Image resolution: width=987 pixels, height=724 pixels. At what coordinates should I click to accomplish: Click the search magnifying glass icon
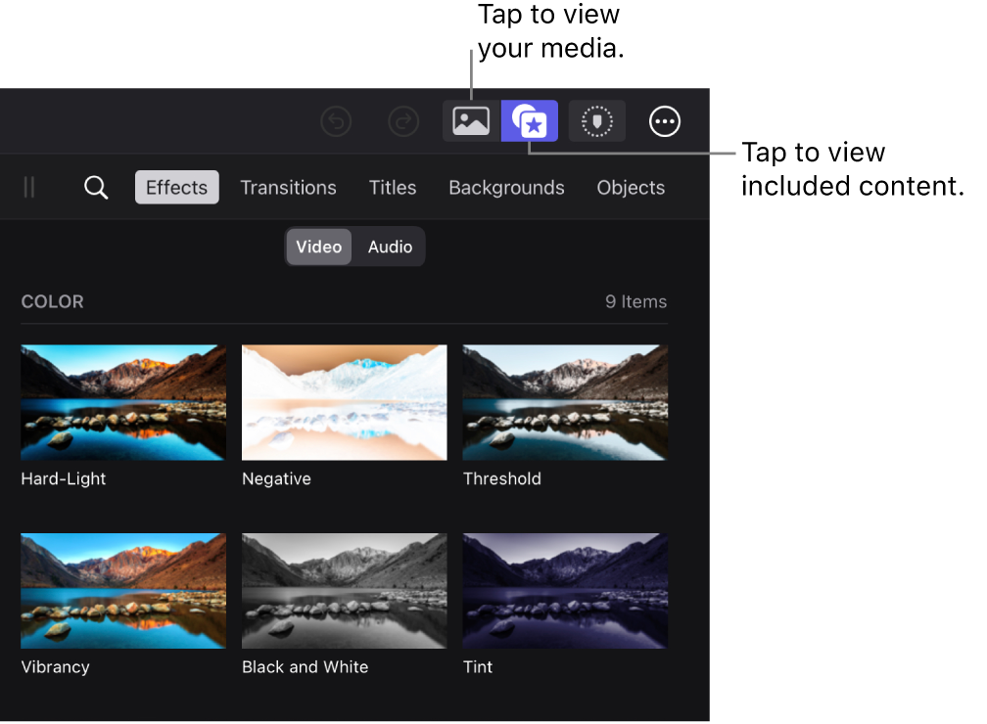pos(96,188)
